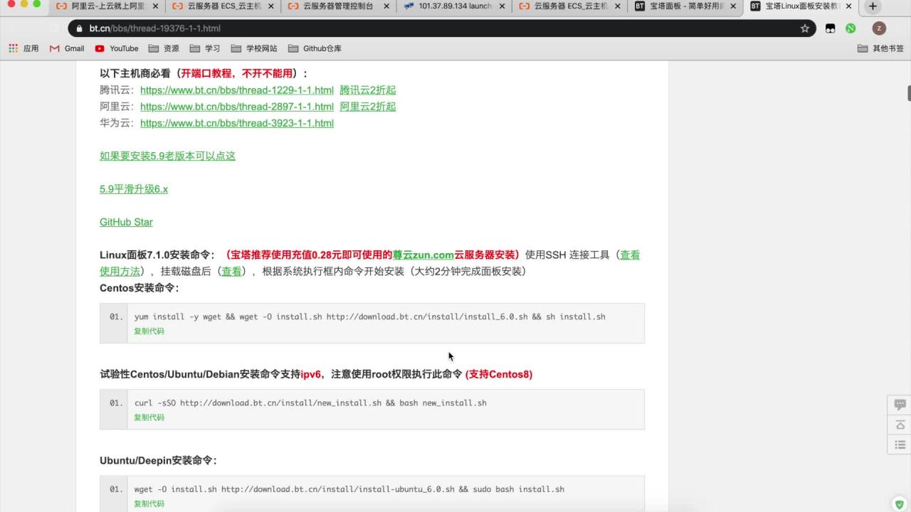Expand the Github仓库 bookmark folder
Image resolution: width=911 pixels, height=512 pixels.
click(x=315, y=48)
